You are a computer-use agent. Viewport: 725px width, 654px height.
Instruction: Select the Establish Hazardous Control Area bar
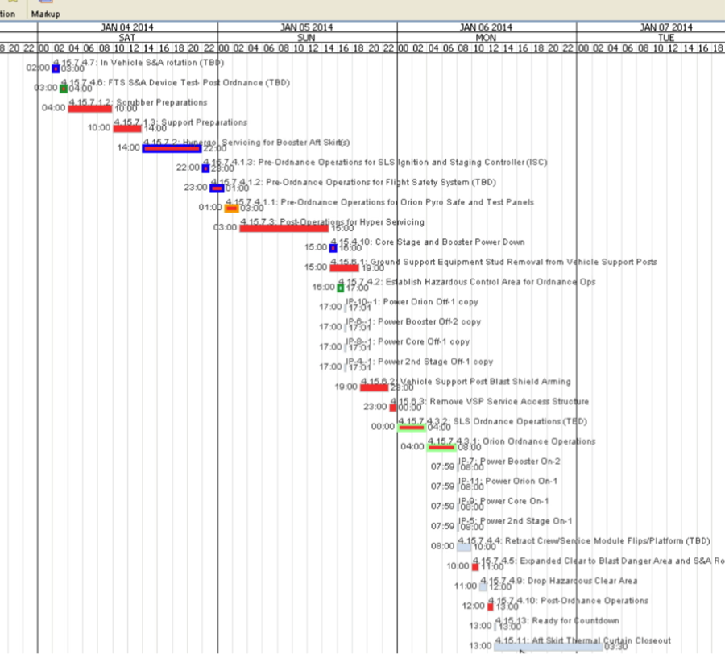(x=340, y=288)
